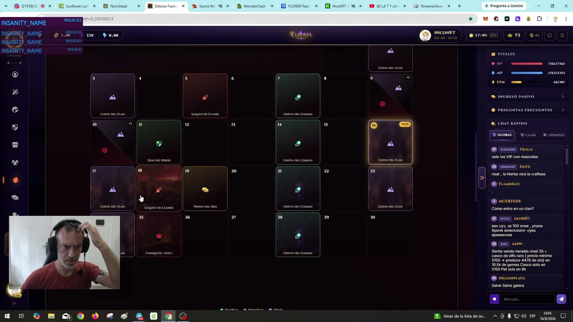Open the shop stall sidebar icon
The width and height of the screenshot is (573, 322).
point(15,145)
